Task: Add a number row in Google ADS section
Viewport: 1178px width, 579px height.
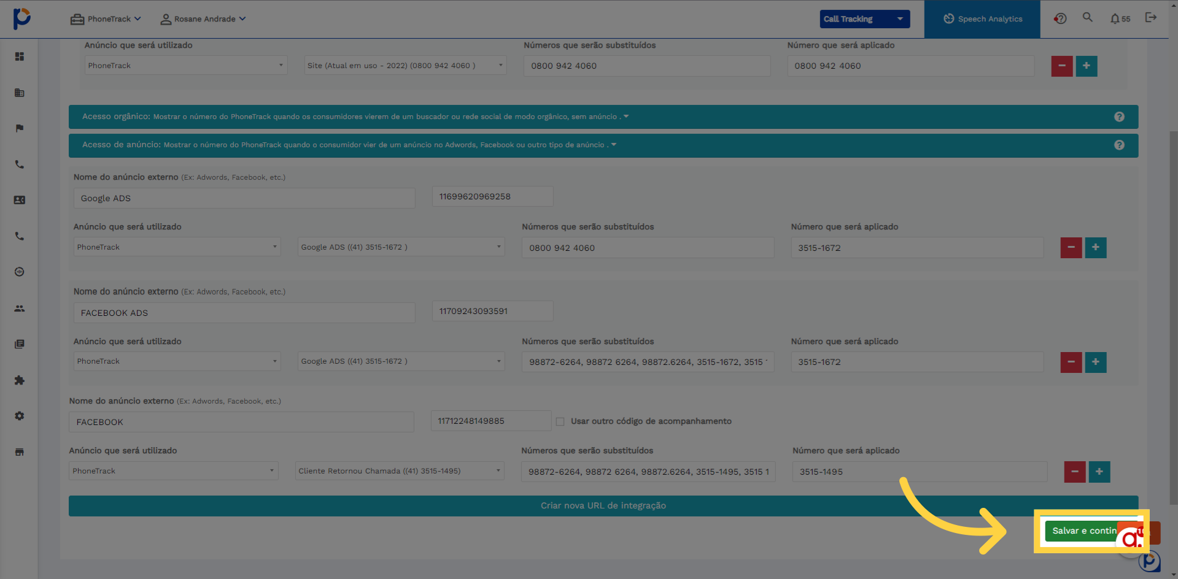Action: click(1096, 247)
